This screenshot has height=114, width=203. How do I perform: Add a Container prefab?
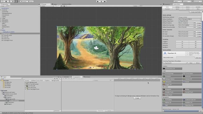(172, 76)
